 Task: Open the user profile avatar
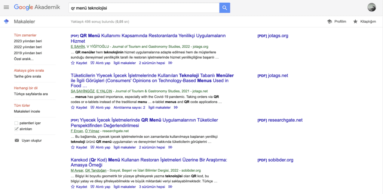(x=371, y=7)
